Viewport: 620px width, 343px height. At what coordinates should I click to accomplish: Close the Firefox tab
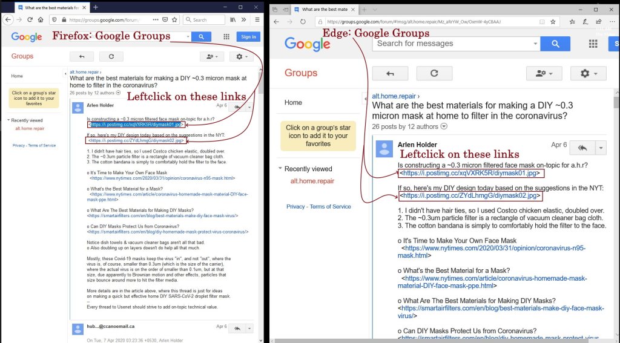(x=84, y=7)
